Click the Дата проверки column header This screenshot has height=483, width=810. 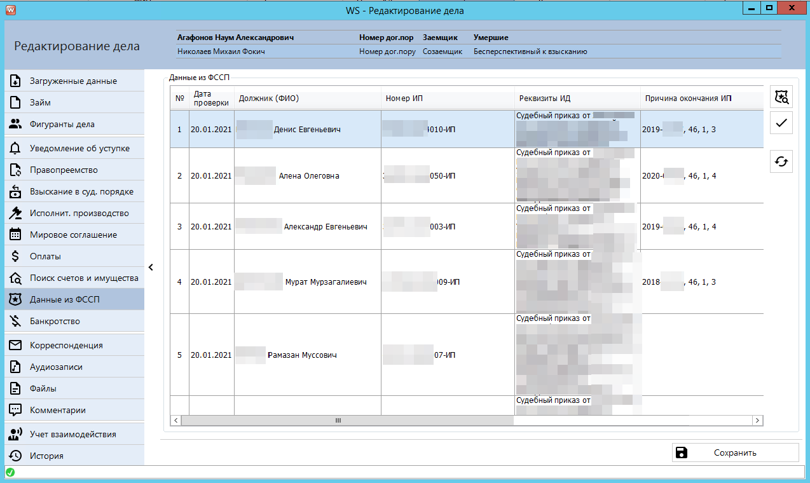(211, 99)
